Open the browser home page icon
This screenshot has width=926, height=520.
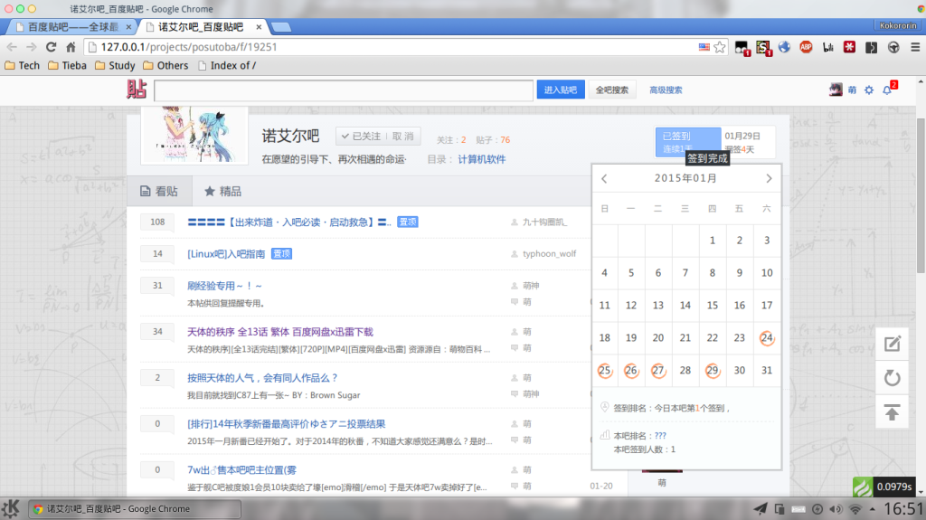click(x=71, y=47)
